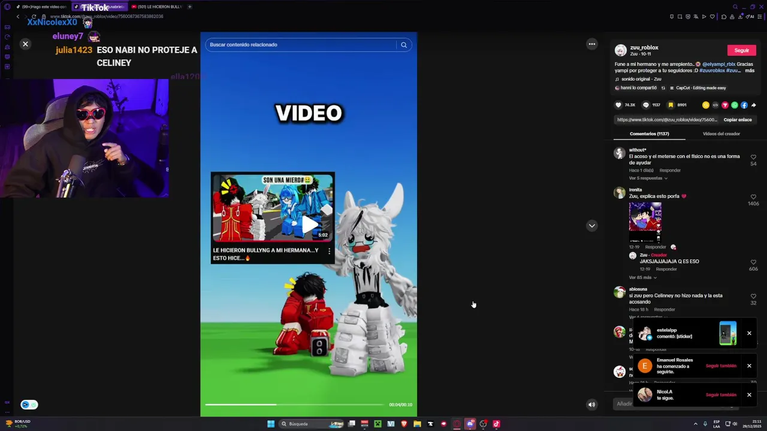Expand 'Ver 5 respuestas' under first comment
The image size is (767, 431).
point(647,178)
